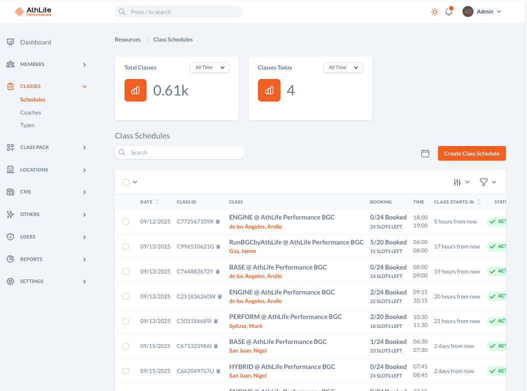Viewport: 527px width, 391px height.
Task: Open the funnel filter icon above the table
Action: pos(484,182)
